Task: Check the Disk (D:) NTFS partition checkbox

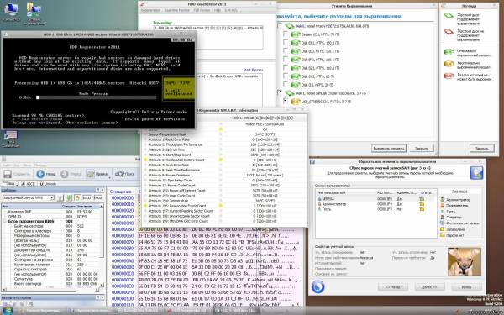Action: 286,42
